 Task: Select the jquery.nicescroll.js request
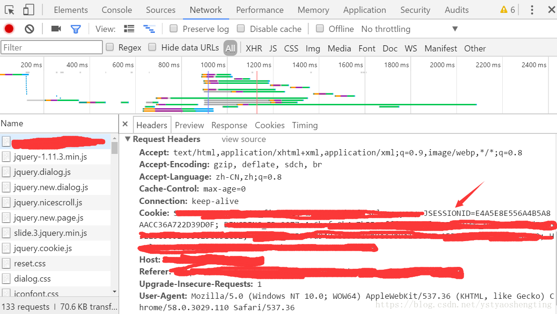coord(55,203)
